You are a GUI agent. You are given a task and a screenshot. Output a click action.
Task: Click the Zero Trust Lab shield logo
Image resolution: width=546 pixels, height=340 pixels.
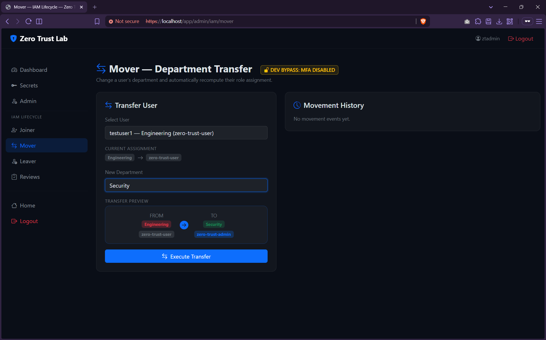(13, 39)
